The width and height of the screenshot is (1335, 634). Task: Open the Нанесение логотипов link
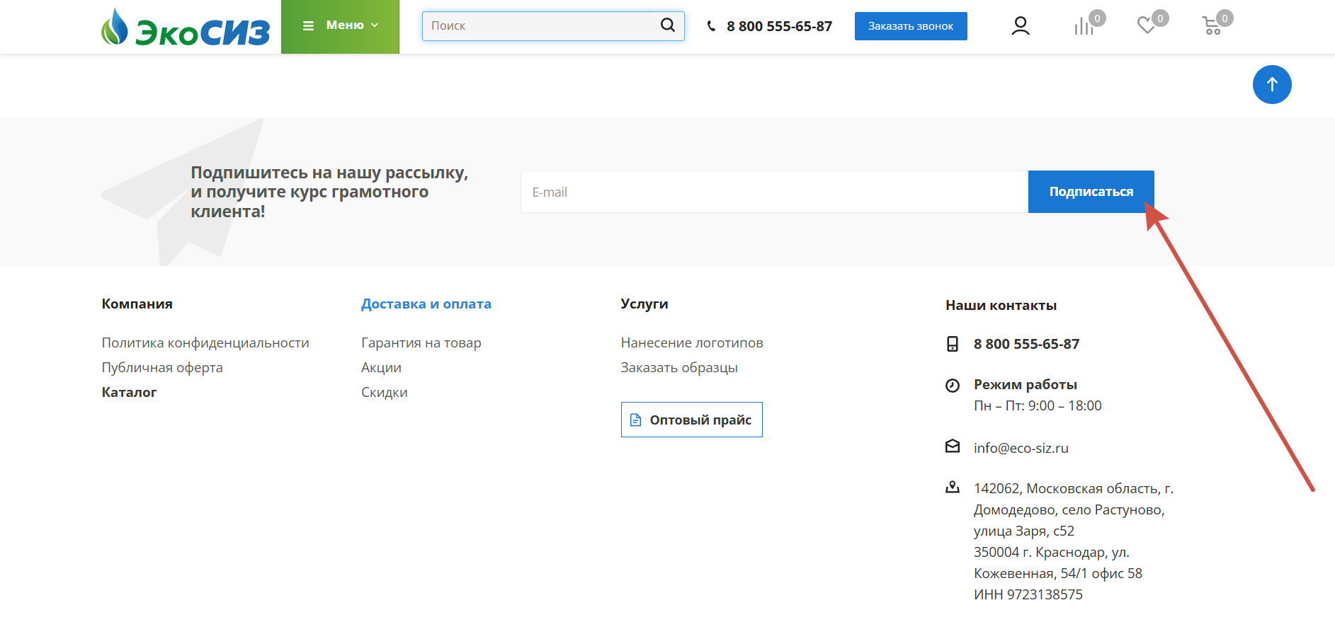coord(692,342)
